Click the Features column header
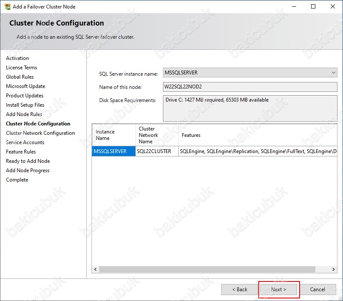The width and height of the screenshot is (343, 301). pyautogui.click(x=258, y=135)
